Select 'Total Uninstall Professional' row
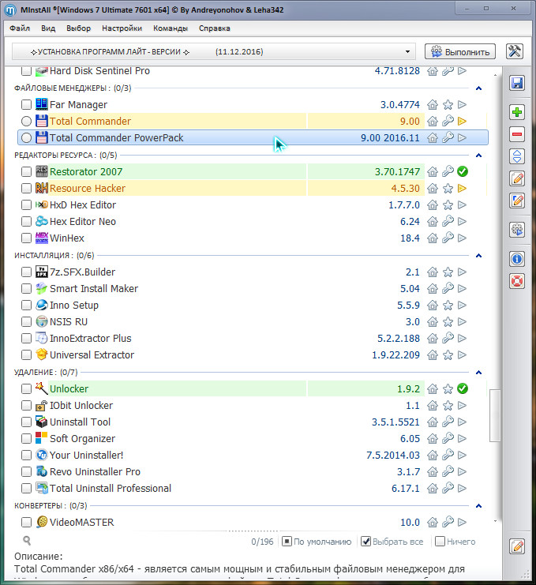Screen dimensions: 536x585 pos(253,489)
